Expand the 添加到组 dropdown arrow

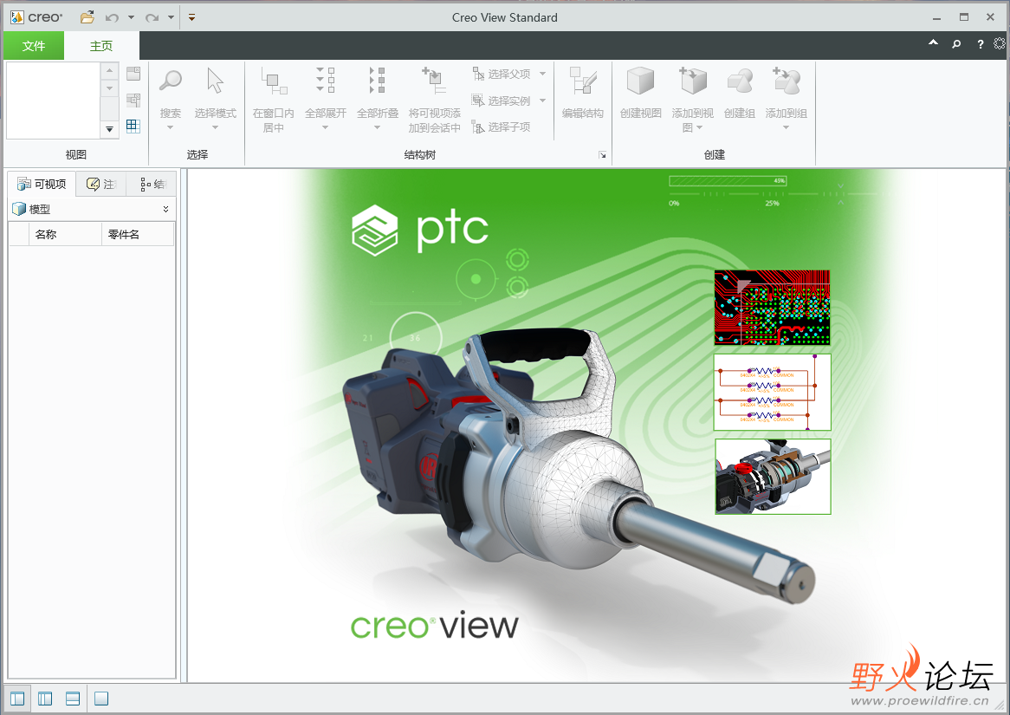[x=786, y=127]
